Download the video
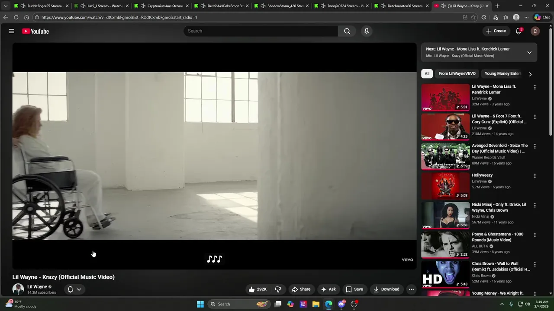The width and height of the screenshot is (554, 311). (x=386, y=289)
